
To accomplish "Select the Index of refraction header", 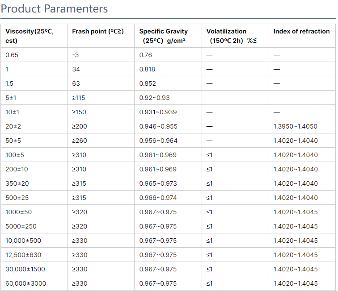I will [302, 31].
